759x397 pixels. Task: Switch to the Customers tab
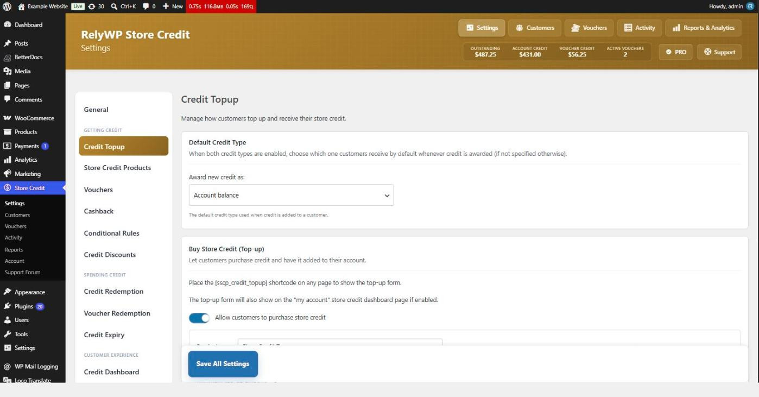click(x=535, y=28)
